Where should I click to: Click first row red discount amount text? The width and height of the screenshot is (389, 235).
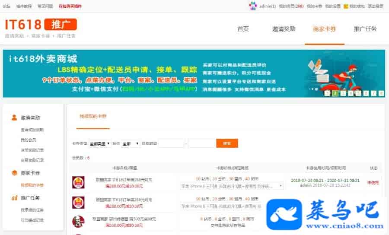[x=124, y=186]
